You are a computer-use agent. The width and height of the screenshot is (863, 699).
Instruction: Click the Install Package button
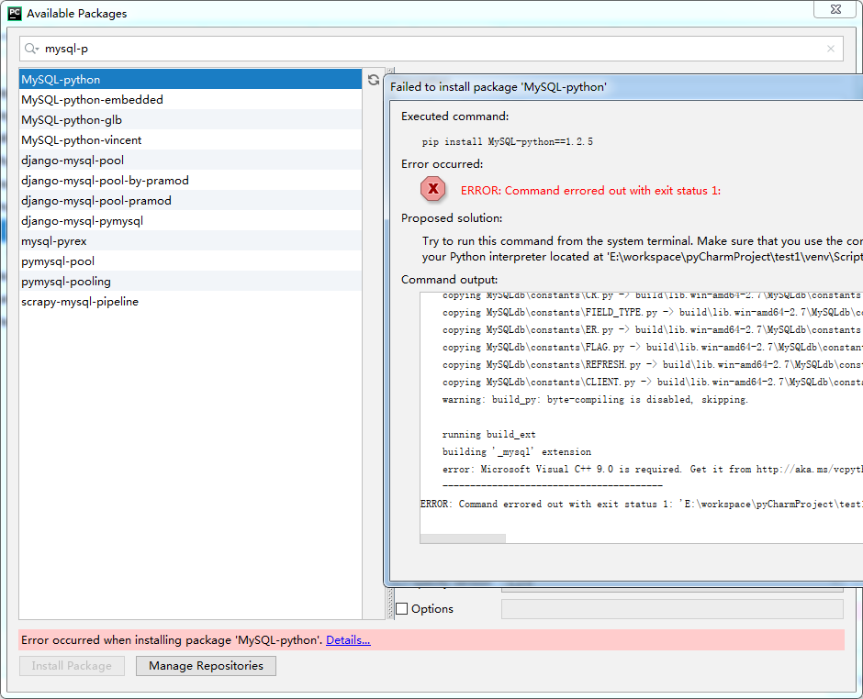point(72,665)
